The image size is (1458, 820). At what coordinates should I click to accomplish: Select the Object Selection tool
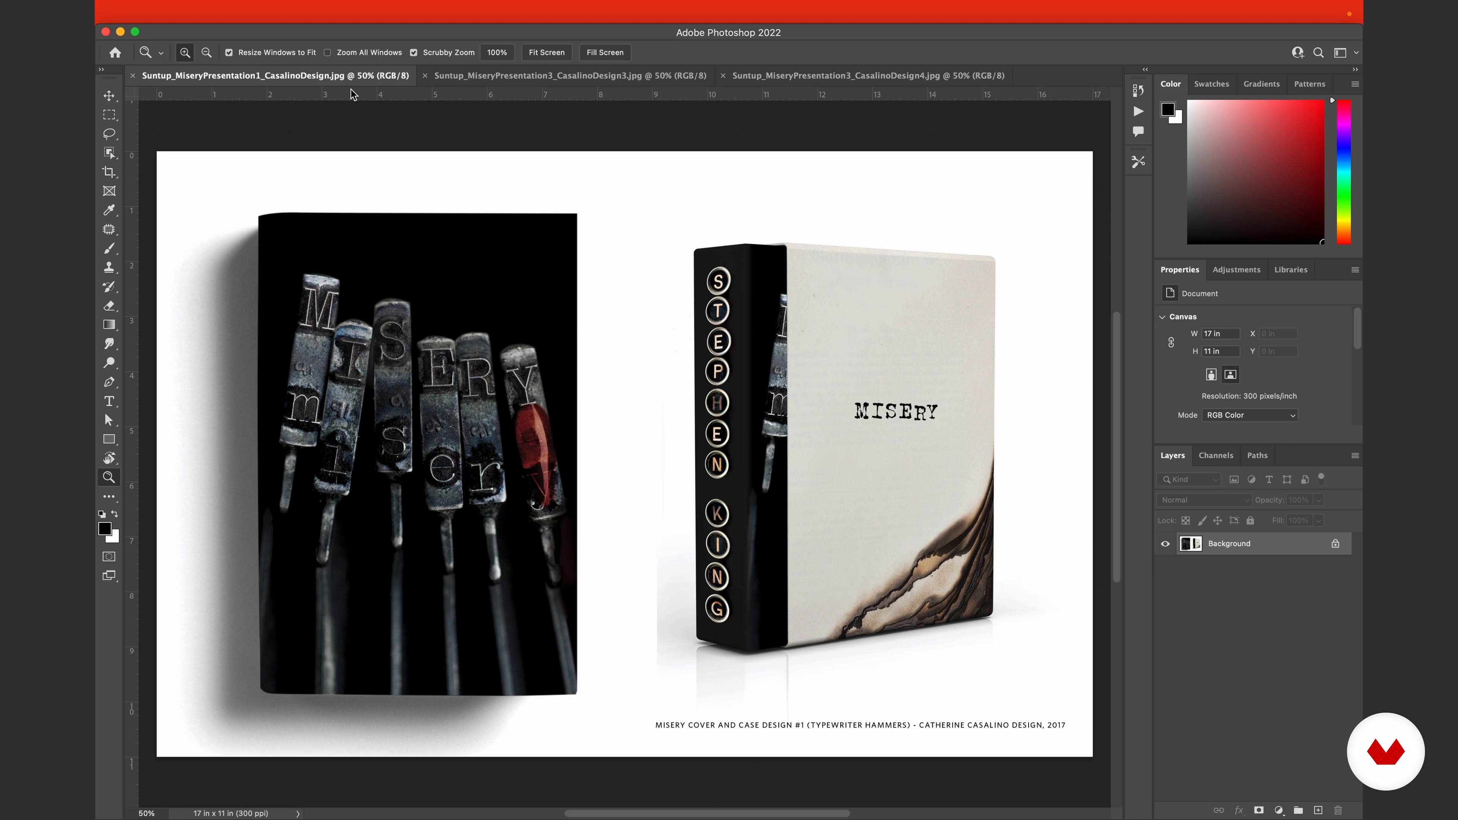click(109, 153)
